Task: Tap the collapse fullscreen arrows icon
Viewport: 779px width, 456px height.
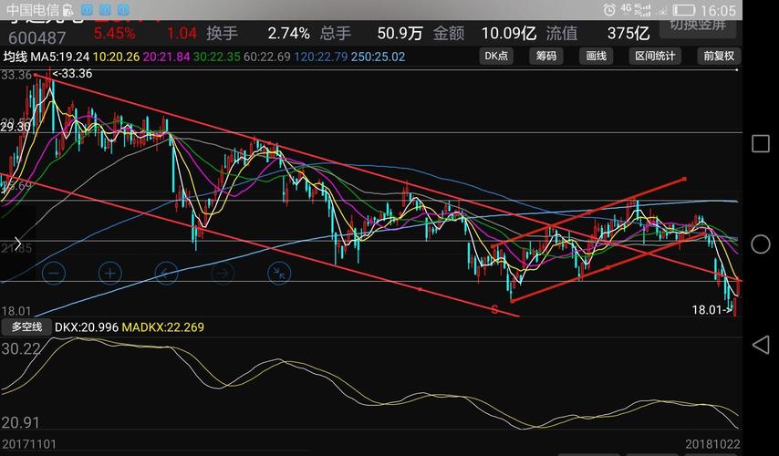Action: click(x=279, y=274)
